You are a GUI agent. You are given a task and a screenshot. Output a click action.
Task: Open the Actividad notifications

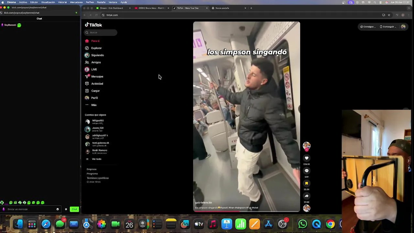pos(94,84)
